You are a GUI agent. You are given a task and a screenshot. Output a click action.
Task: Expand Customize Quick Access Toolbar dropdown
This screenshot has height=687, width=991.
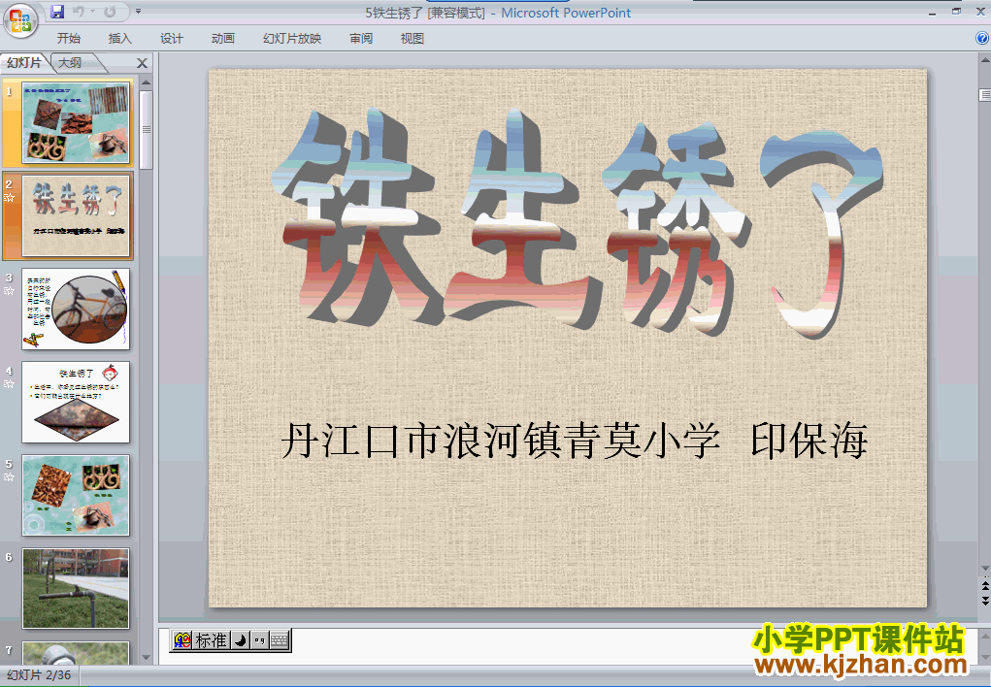139,12
